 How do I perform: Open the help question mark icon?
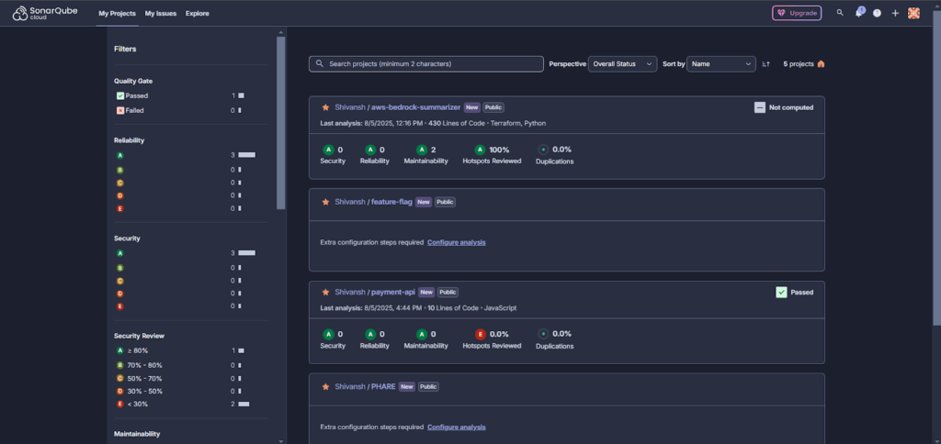click(x=877, y=13)
